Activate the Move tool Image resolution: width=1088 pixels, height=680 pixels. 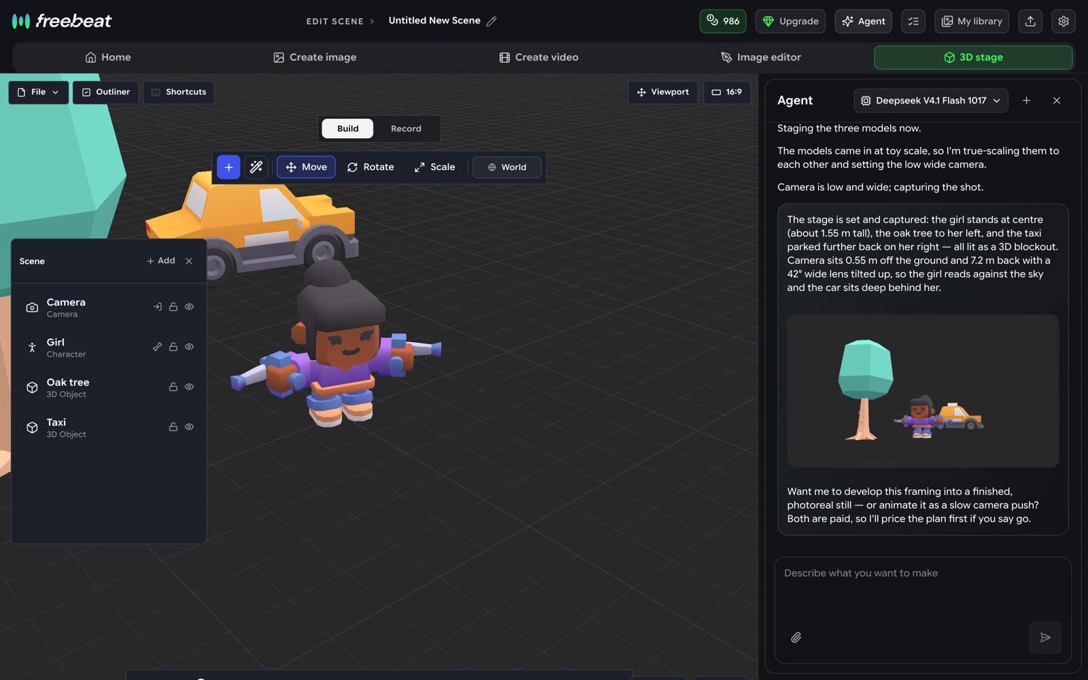(306, 167)
